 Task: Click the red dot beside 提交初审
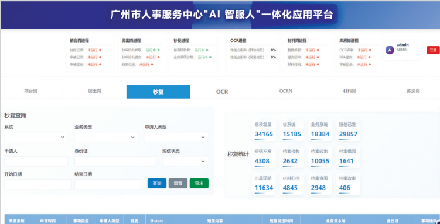click(x=318, y=57)
